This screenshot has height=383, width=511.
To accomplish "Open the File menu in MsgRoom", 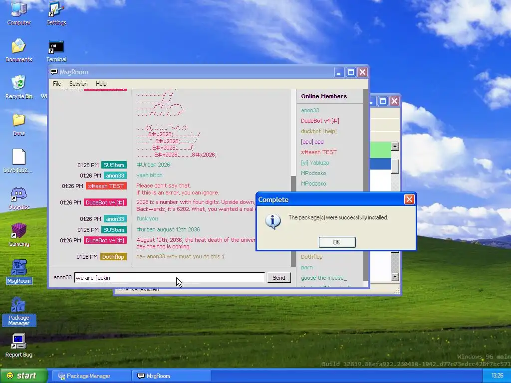I will coord(57,84).
